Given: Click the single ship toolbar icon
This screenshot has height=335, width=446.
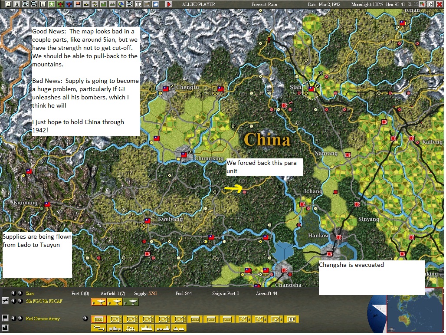Looking at the screenshot, I should (86, 4).
